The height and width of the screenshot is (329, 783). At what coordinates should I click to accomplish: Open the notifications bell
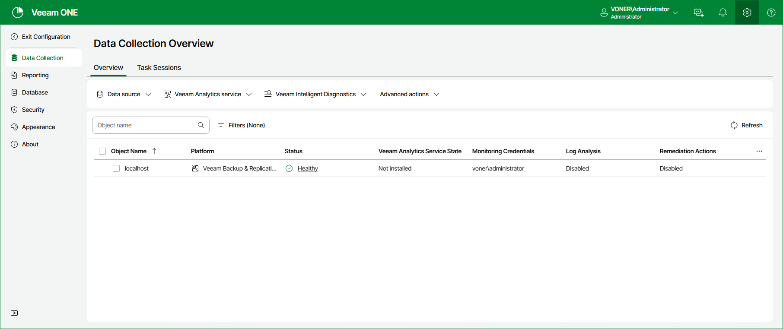(723, 13)
